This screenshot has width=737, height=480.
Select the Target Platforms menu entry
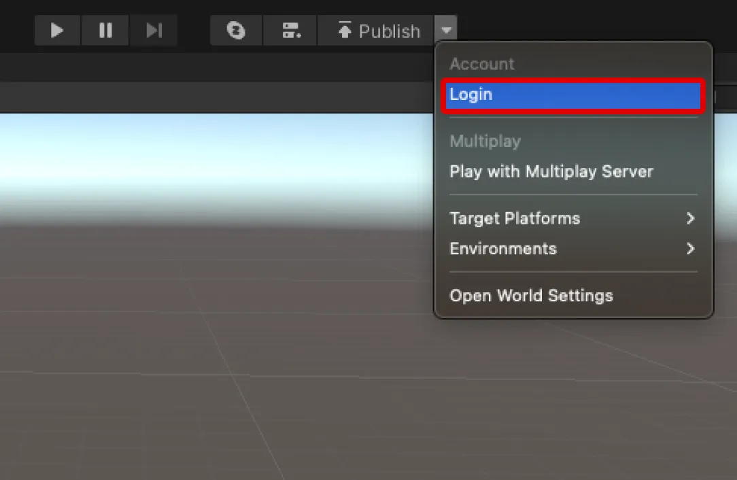tap(515, 218)
